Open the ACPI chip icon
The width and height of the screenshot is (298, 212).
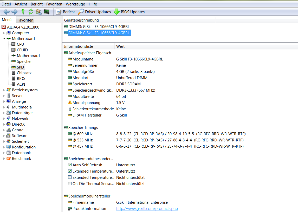14,84
